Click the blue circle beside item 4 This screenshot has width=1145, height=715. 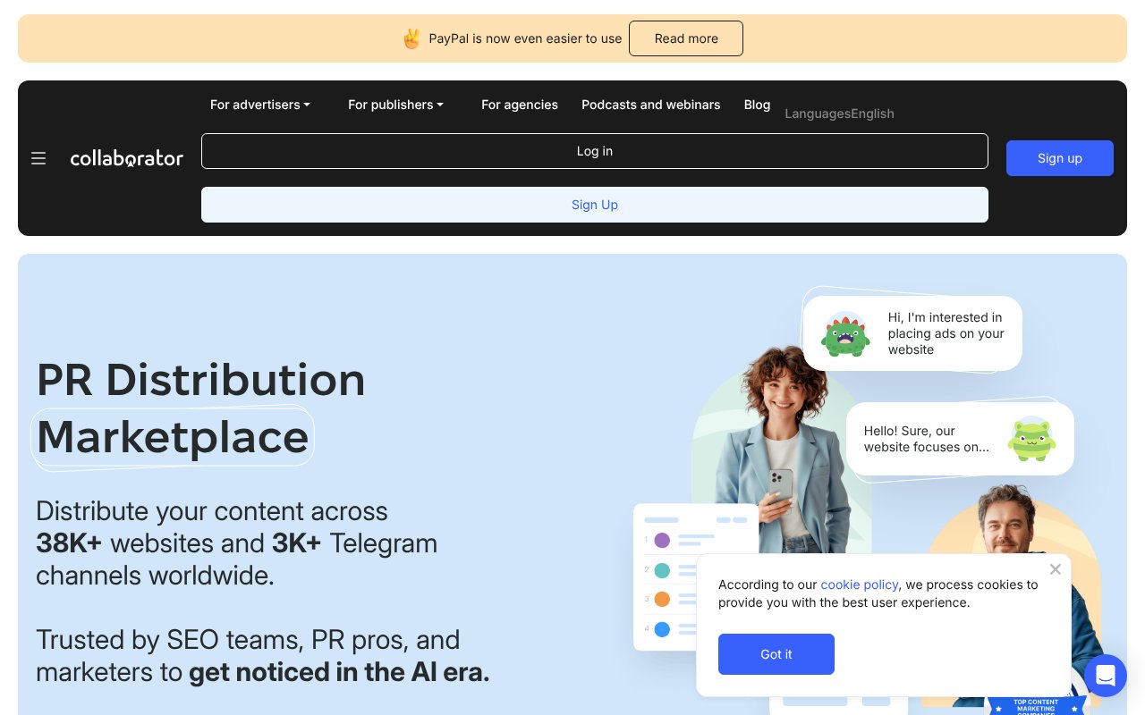[x=662, y=629]
